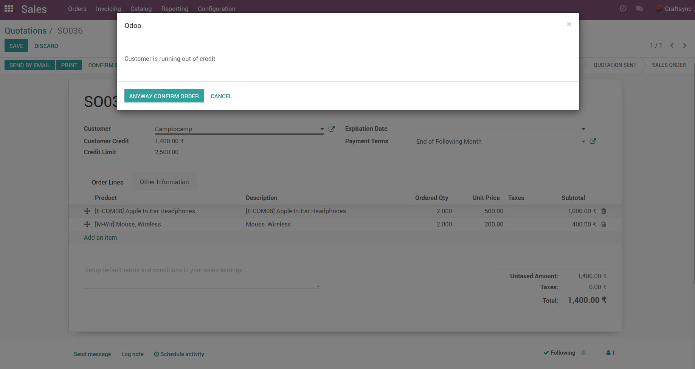Open the conversations chat icon
The image size is (695, 369).
639,8
